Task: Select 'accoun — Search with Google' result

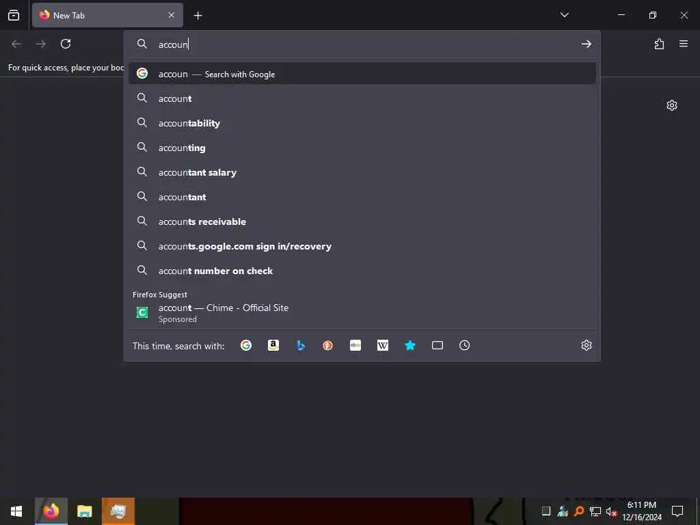Action: pos(362,74)
